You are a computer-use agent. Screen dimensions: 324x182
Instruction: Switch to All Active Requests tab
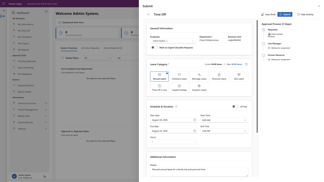(90, 48)
